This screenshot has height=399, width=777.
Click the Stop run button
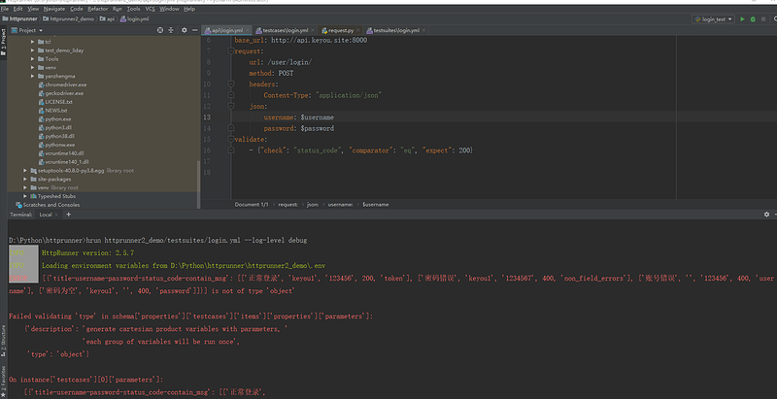pos(763,19)
